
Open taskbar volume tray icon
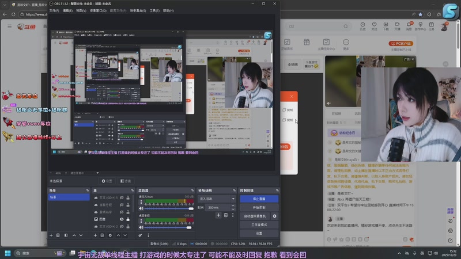pos(436,253)
